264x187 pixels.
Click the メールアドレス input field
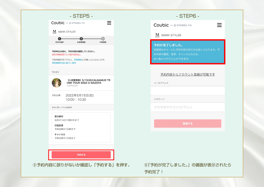point(187,91)
